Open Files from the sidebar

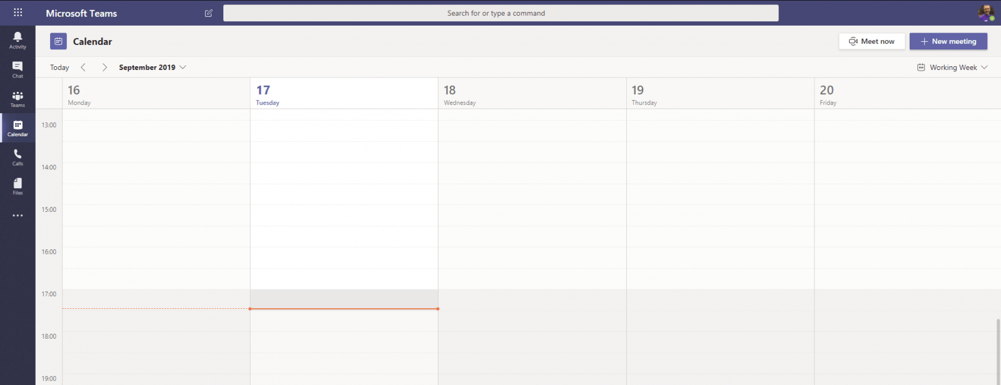tap(18, 186)
